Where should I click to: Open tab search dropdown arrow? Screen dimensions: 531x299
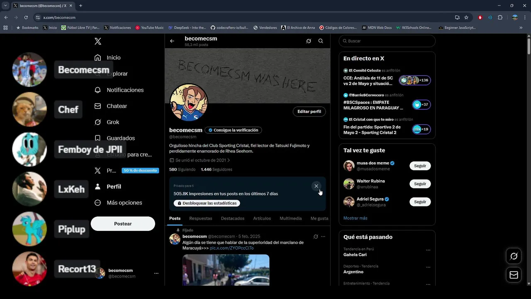click(x=5, y=6)
